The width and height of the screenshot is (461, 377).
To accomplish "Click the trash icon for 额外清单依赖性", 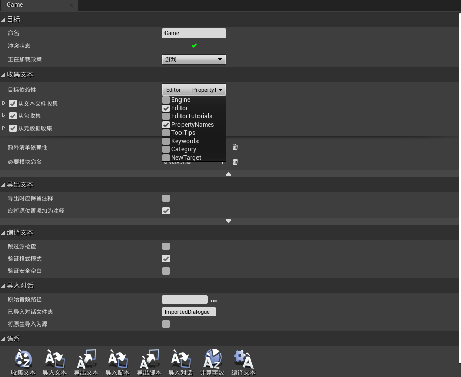I will point(235,147).
